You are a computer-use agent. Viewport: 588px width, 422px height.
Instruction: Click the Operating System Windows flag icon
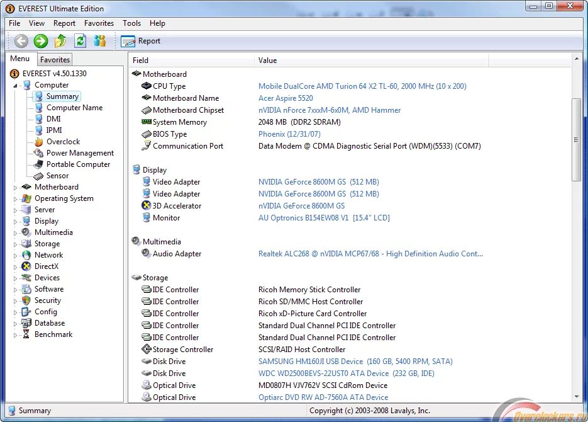click(26, 198)
